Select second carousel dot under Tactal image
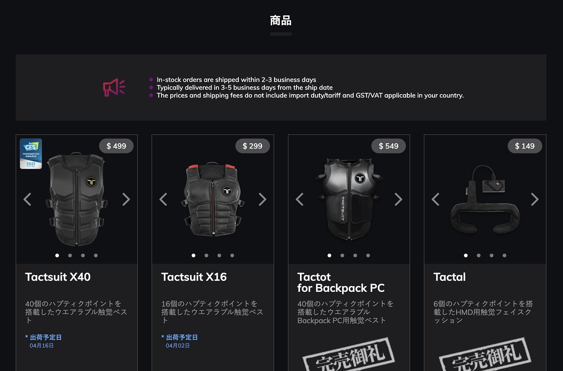This screenshot has height=371, width=563. [x=479, y=255]
